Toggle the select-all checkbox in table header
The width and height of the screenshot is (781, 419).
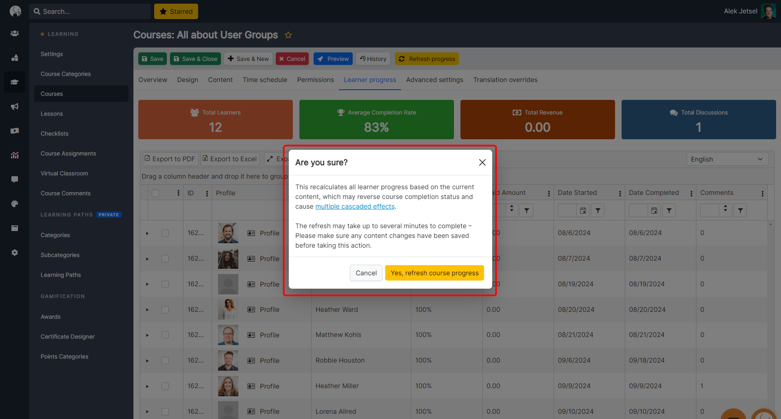(155, 193)
